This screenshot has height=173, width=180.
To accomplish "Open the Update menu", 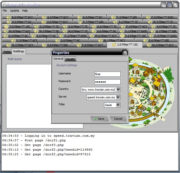I will (x=15, y=11).
